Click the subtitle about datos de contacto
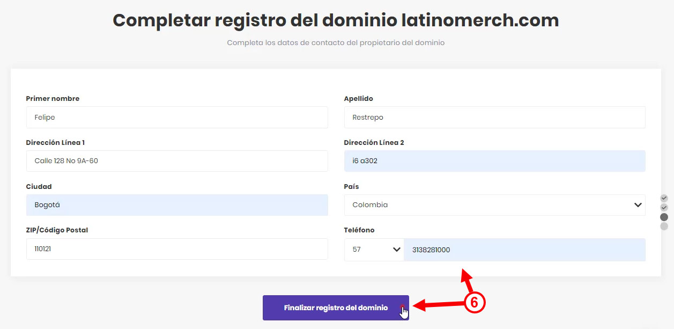Viewport: 674px width, 329px height. (x=336, y=42)
